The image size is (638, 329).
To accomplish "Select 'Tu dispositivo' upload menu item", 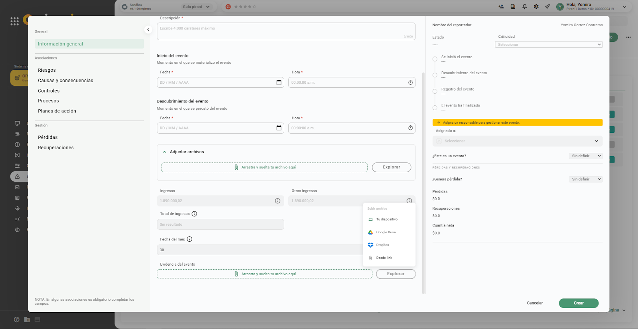I will click(x=386, y=219).
